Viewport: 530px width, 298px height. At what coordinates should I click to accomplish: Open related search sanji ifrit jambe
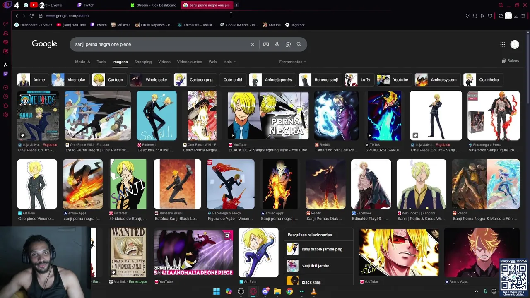(319, 266)
